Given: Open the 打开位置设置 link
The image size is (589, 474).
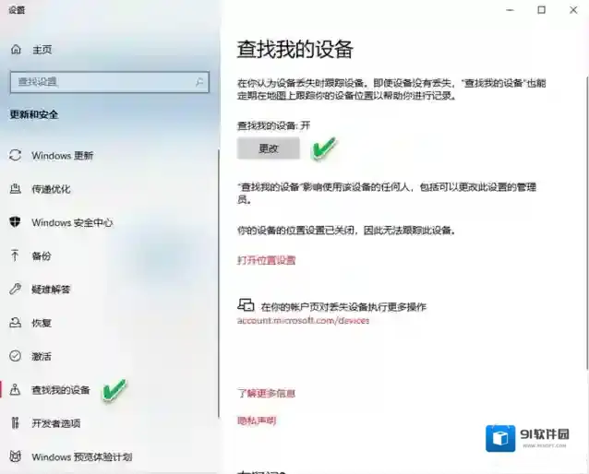Looking at the screenshot, I should pyautogui.click(x=266, y=260).
